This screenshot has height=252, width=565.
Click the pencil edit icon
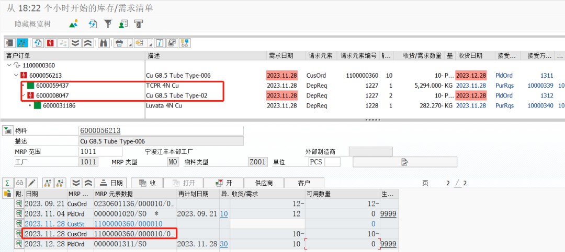click(31, 183)
